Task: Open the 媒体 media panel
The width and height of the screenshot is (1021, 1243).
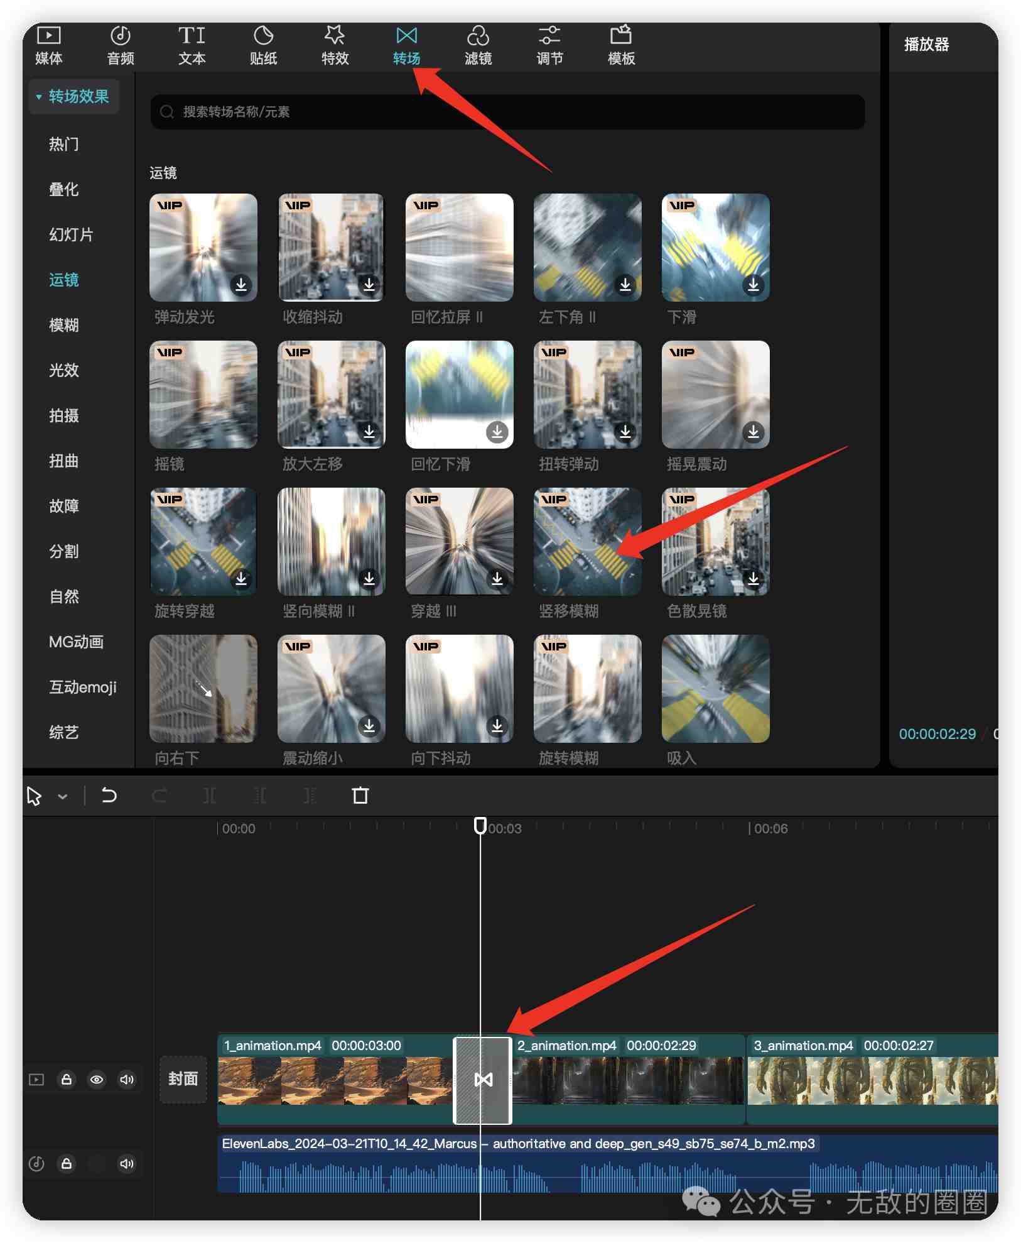Action: pyautogui.click(x=48, y=45)
